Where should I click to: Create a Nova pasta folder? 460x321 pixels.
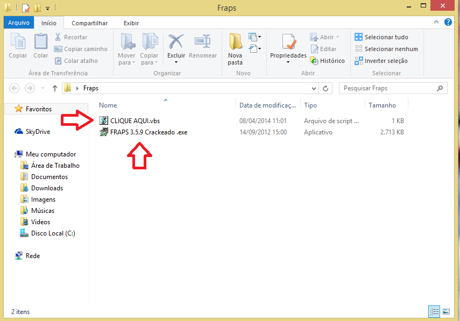pos(235,49)
